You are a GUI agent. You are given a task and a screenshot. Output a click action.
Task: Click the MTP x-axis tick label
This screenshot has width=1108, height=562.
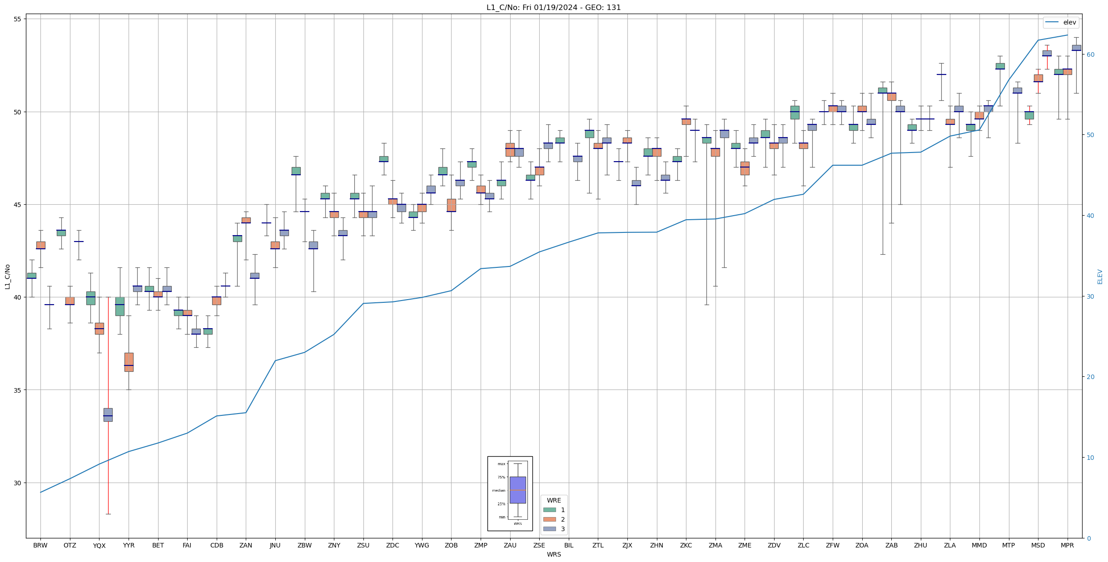(1009, 546)
